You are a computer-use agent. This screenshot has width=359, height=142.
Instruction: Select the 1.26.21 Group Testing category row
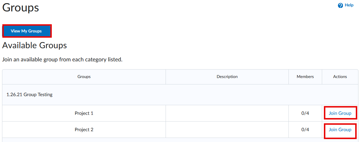(x=30, y=95)
